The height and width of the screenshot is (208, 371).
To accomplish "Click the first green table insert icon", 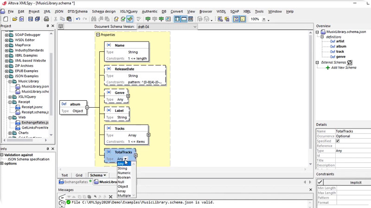I will [x=148, y=19].
